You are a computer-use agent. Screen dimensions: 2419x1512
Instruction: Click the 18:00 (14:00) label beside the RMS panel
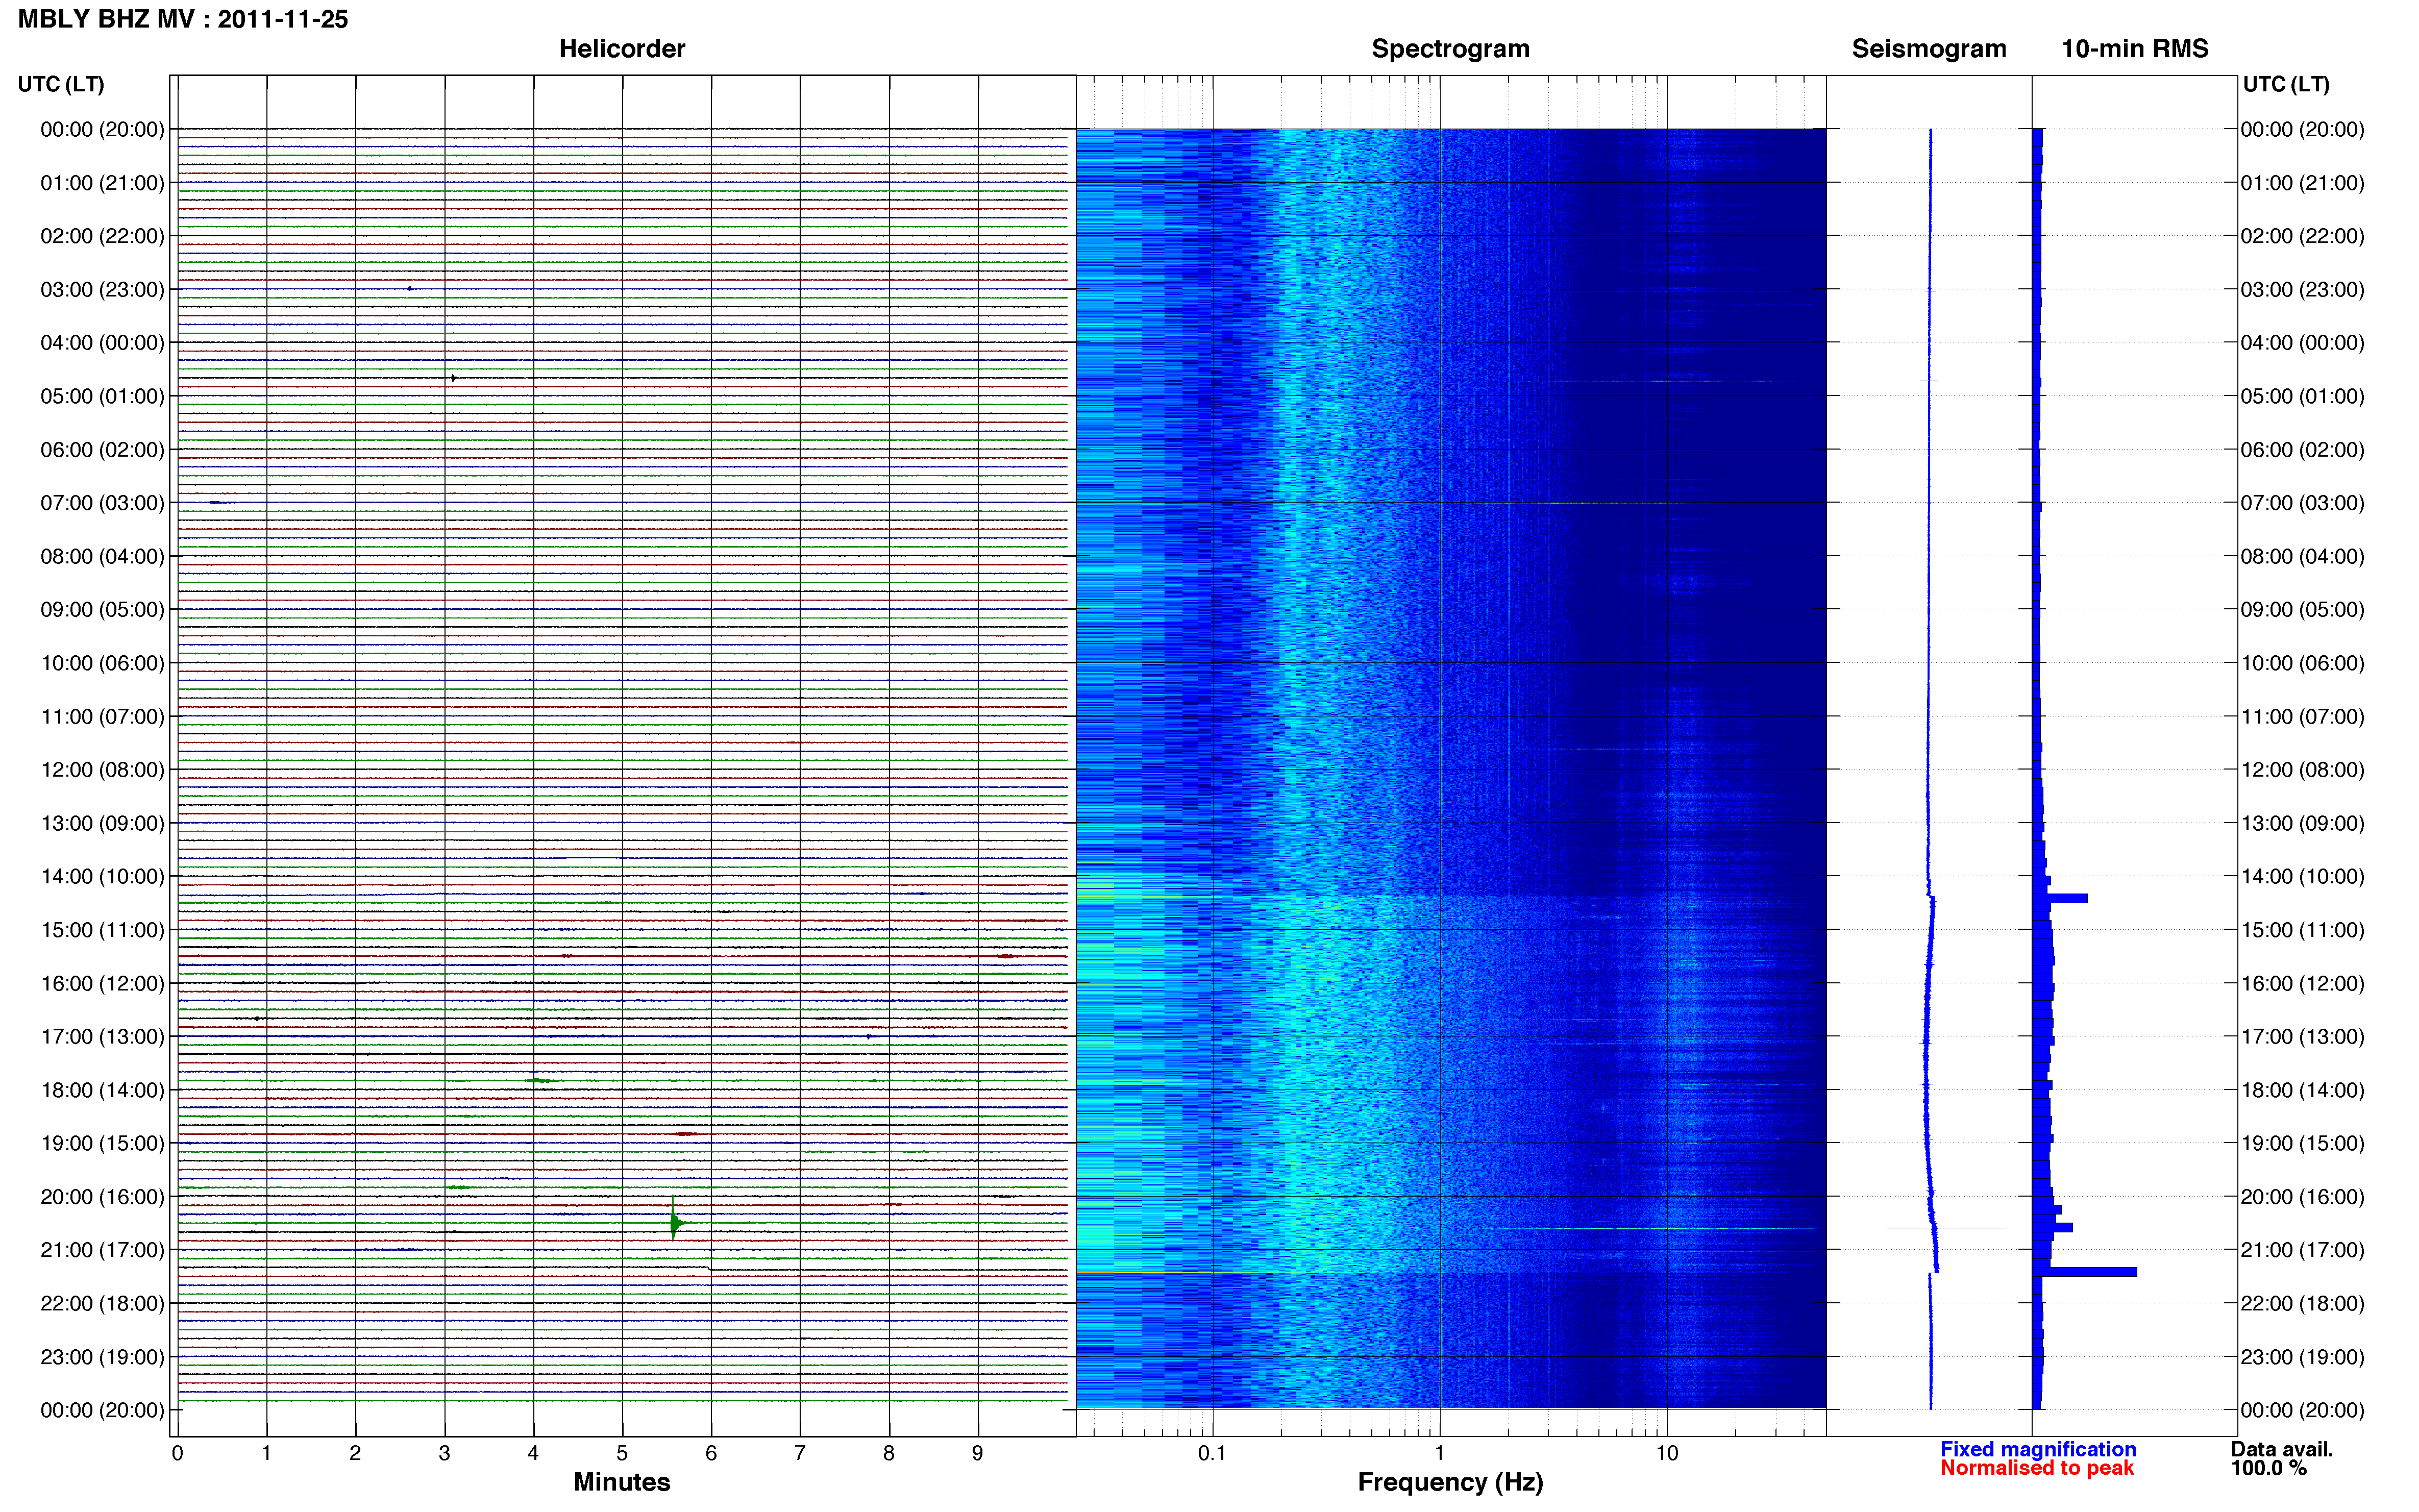click(2302, 1090)
